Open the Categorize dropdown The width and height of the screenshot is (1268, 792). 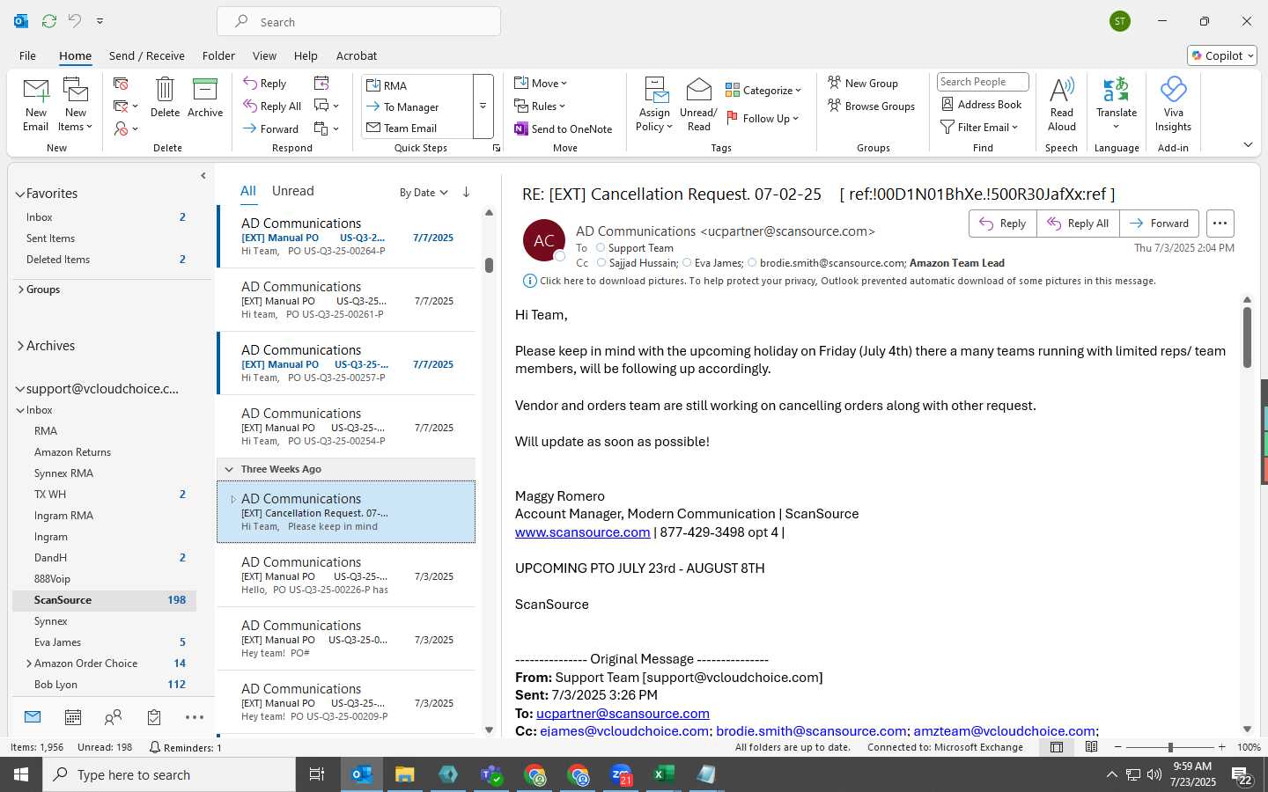point(763,90)
